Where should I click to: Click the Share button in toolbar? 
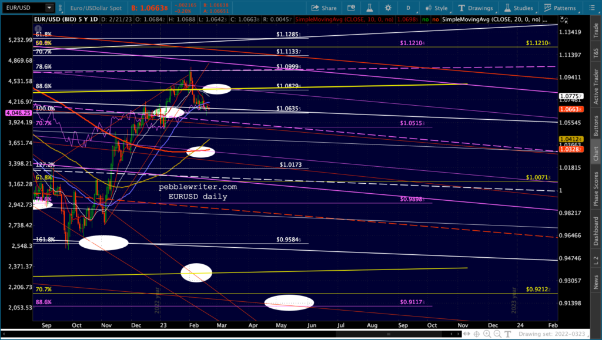[x=323, y=8]
